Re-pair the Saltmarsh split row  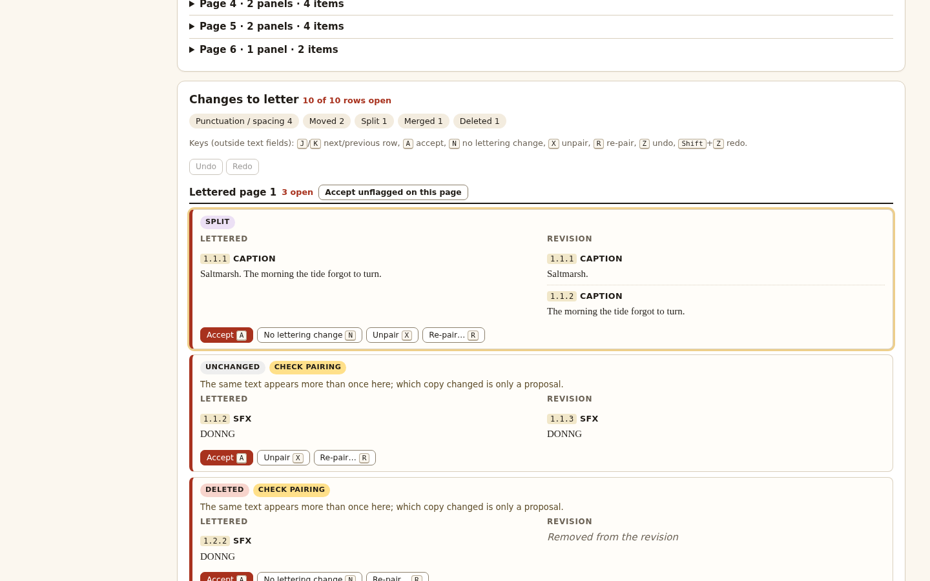(453, 335)
